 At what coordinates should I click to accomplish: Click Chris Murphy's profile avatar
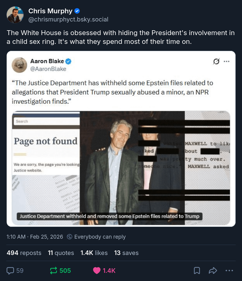(15, 15)
